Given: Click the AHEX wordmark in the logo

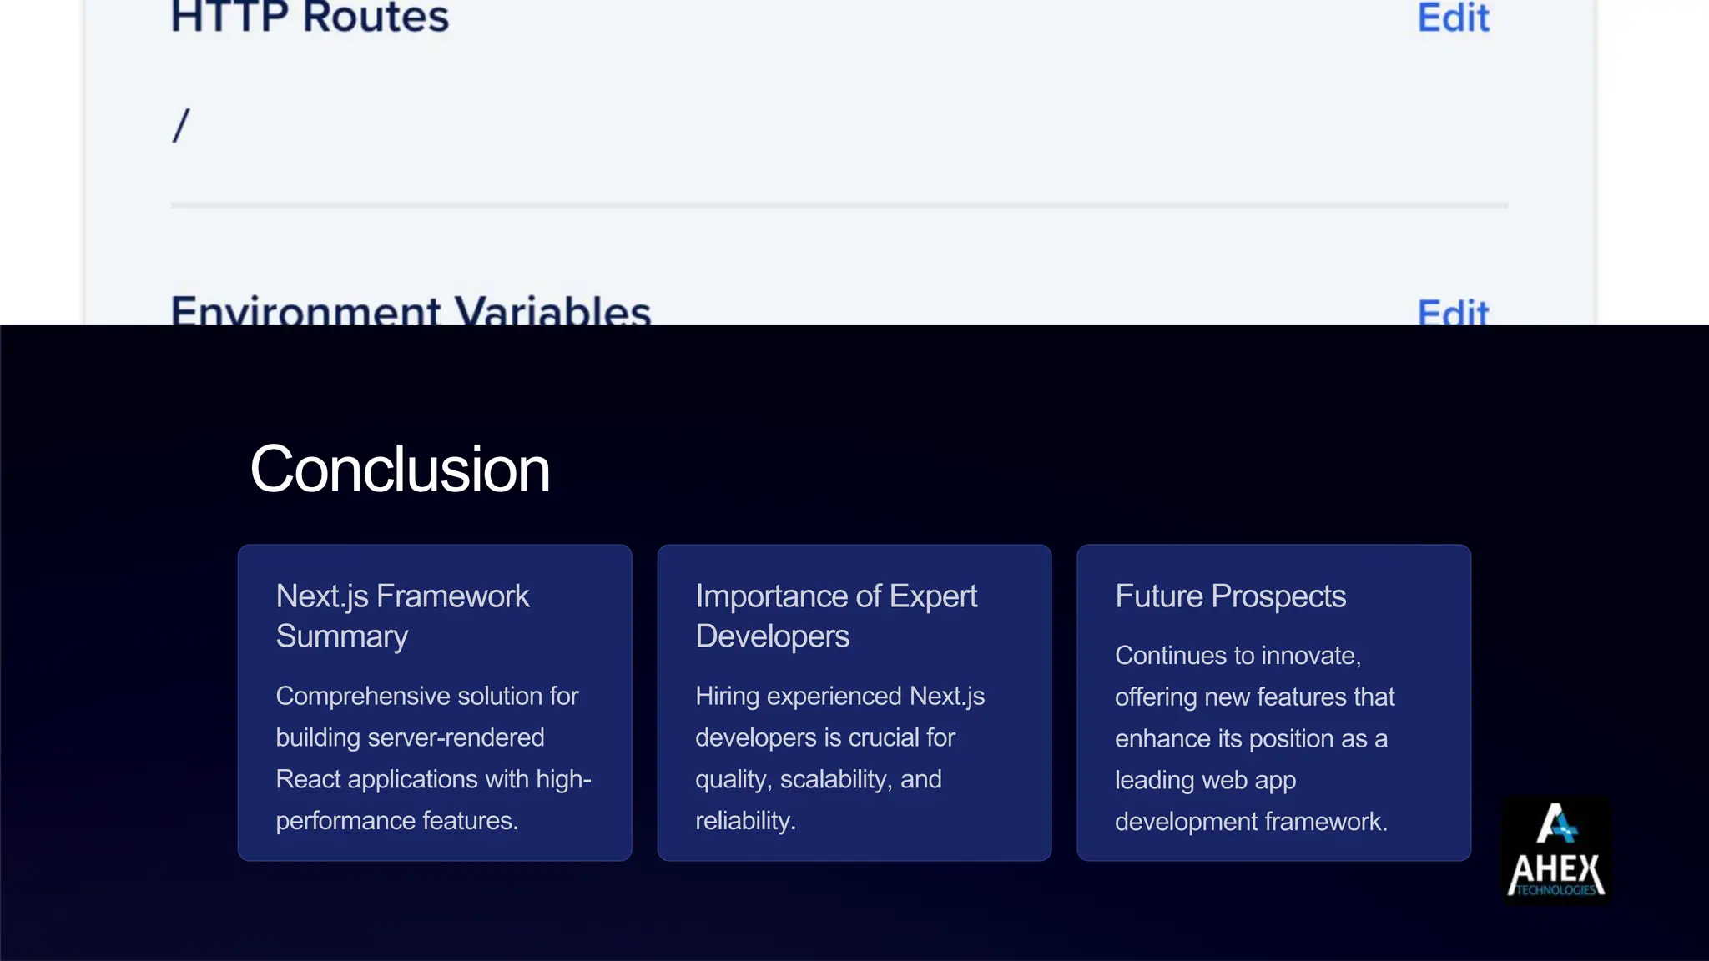Looking at the screenshot, I should [x=1556, y=869].
